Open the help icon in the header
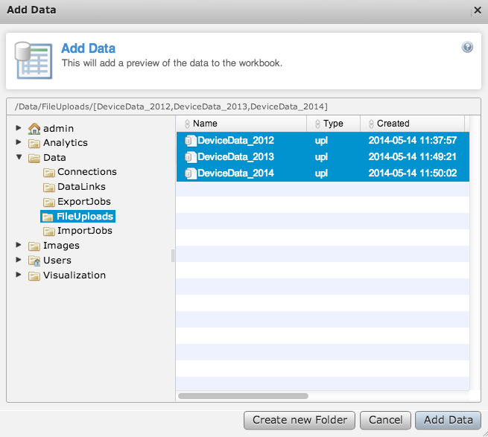This screenshot has height=437, width=488. coord(467,47)
